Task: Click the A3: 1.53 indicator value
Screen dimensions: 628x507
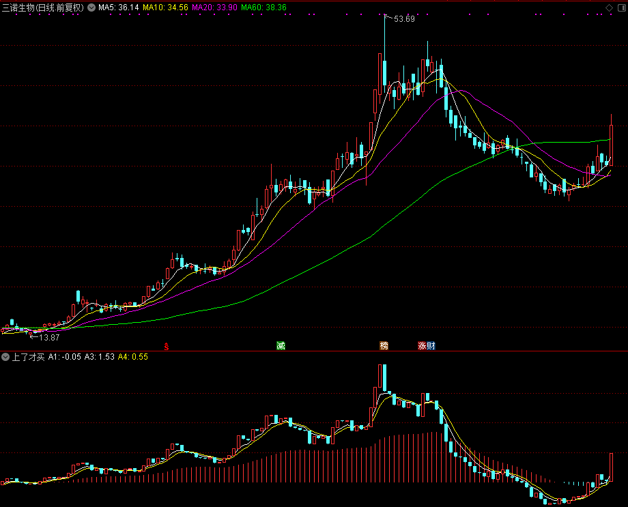Action: click(100, 357)
